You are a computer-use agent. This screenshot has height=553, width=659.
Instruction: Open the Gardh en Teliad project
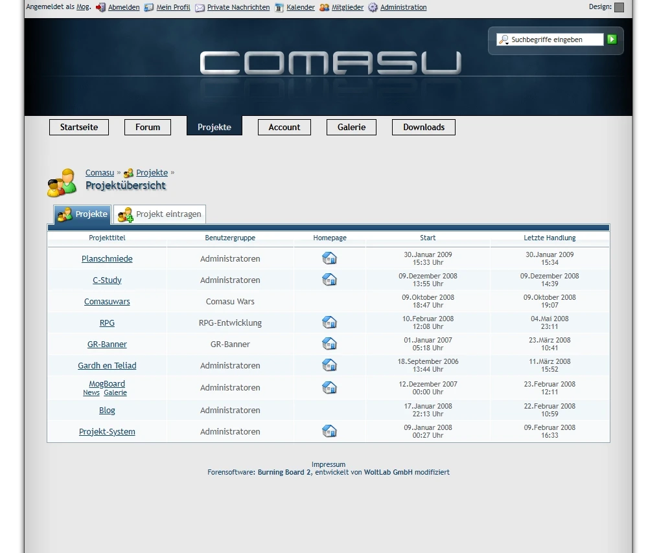coord(107,366)
